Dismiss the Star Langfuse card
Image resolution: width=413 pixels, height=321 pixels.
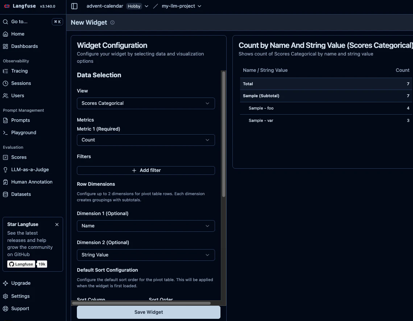57,225
